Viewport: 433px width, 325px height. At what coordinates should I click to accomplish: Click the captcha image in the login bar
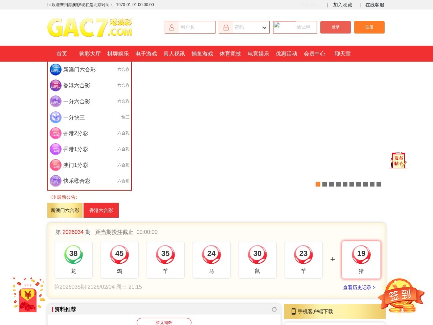click(x=284, y=27)
